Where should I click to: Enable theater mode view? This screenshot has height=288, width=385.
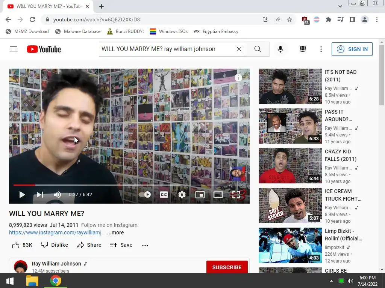(x=218, y=195)
